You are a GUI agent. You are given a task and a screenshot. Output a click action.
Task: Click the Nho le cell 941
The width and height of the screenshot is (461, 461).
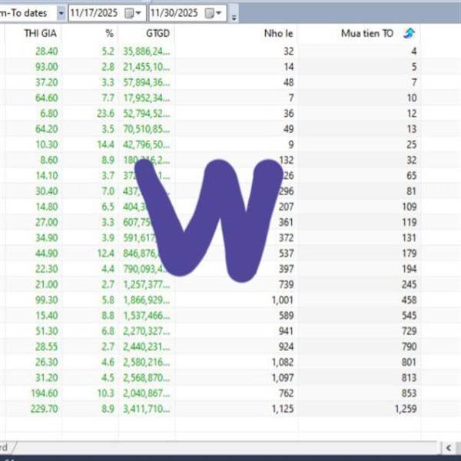click(286, 331)
